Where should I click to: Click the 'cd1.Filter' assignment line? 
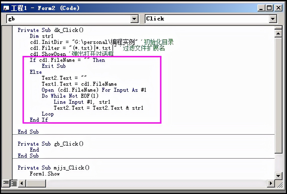[97, 48]
